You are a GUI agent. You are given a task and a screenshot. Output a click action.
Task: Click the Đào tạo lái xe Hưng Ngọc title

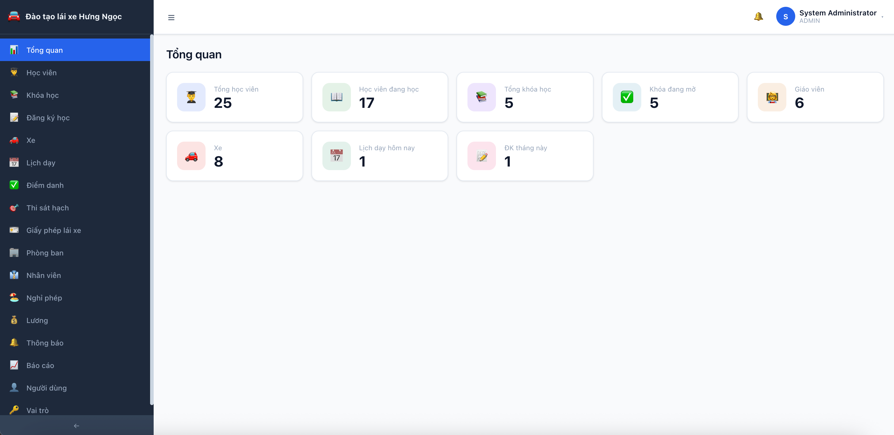tap(74, 17)
